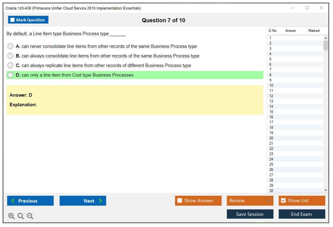Click the zoom out magnifier icon
The image size is (333, 227).
30,216
